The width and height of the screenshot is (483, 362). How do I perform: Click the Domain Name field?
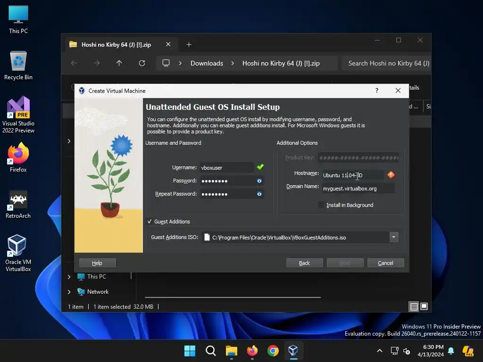click(358, 189)
